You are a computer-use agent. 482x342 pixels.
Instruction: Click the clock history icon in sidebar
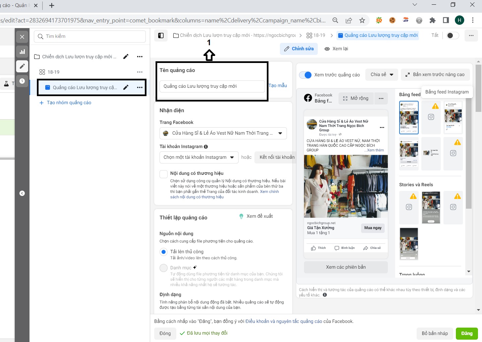coord(22,81)
